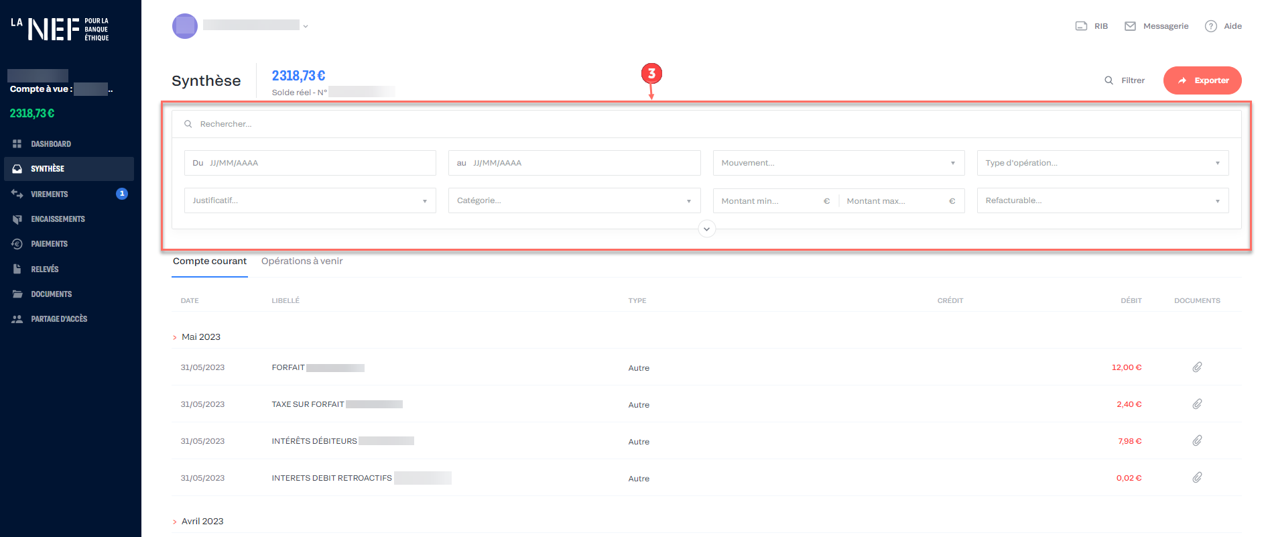Click the Montant min input field
Image resolution: width=1268 pixels, height=537 pixels.
(x=768, y=201)
